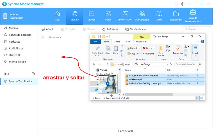
Task: Open Caja de herramientas toolbox
Action: 193,16
